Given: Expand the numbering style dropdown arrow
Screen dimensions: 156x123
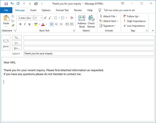Looking at the screenshot, I should pos(66,18).
